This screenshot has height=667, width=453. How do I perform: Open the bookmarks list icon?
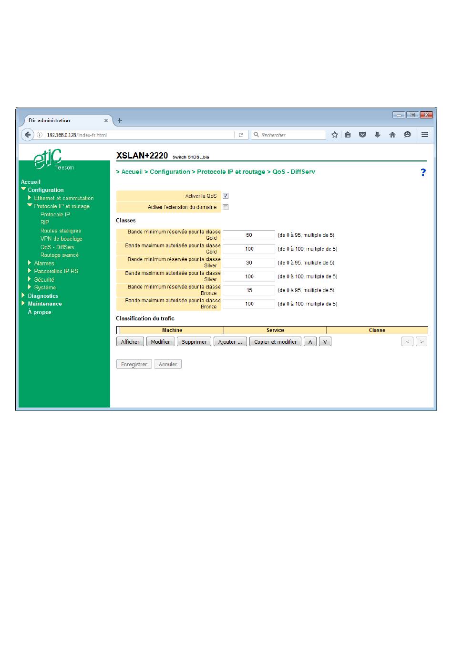(348, 135)
